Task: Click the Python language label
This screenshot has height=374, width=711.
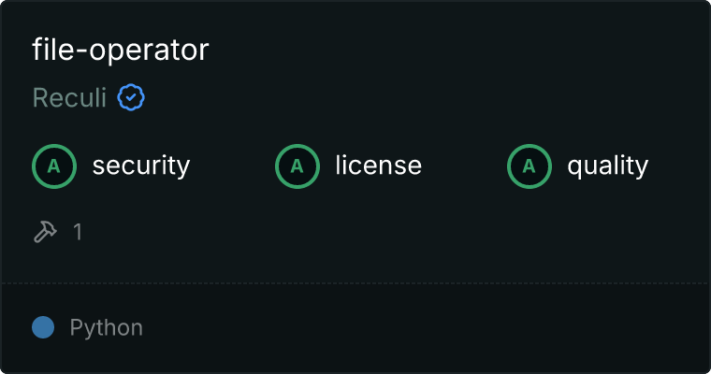Action: pyautogui.click(x=106, y=328)
